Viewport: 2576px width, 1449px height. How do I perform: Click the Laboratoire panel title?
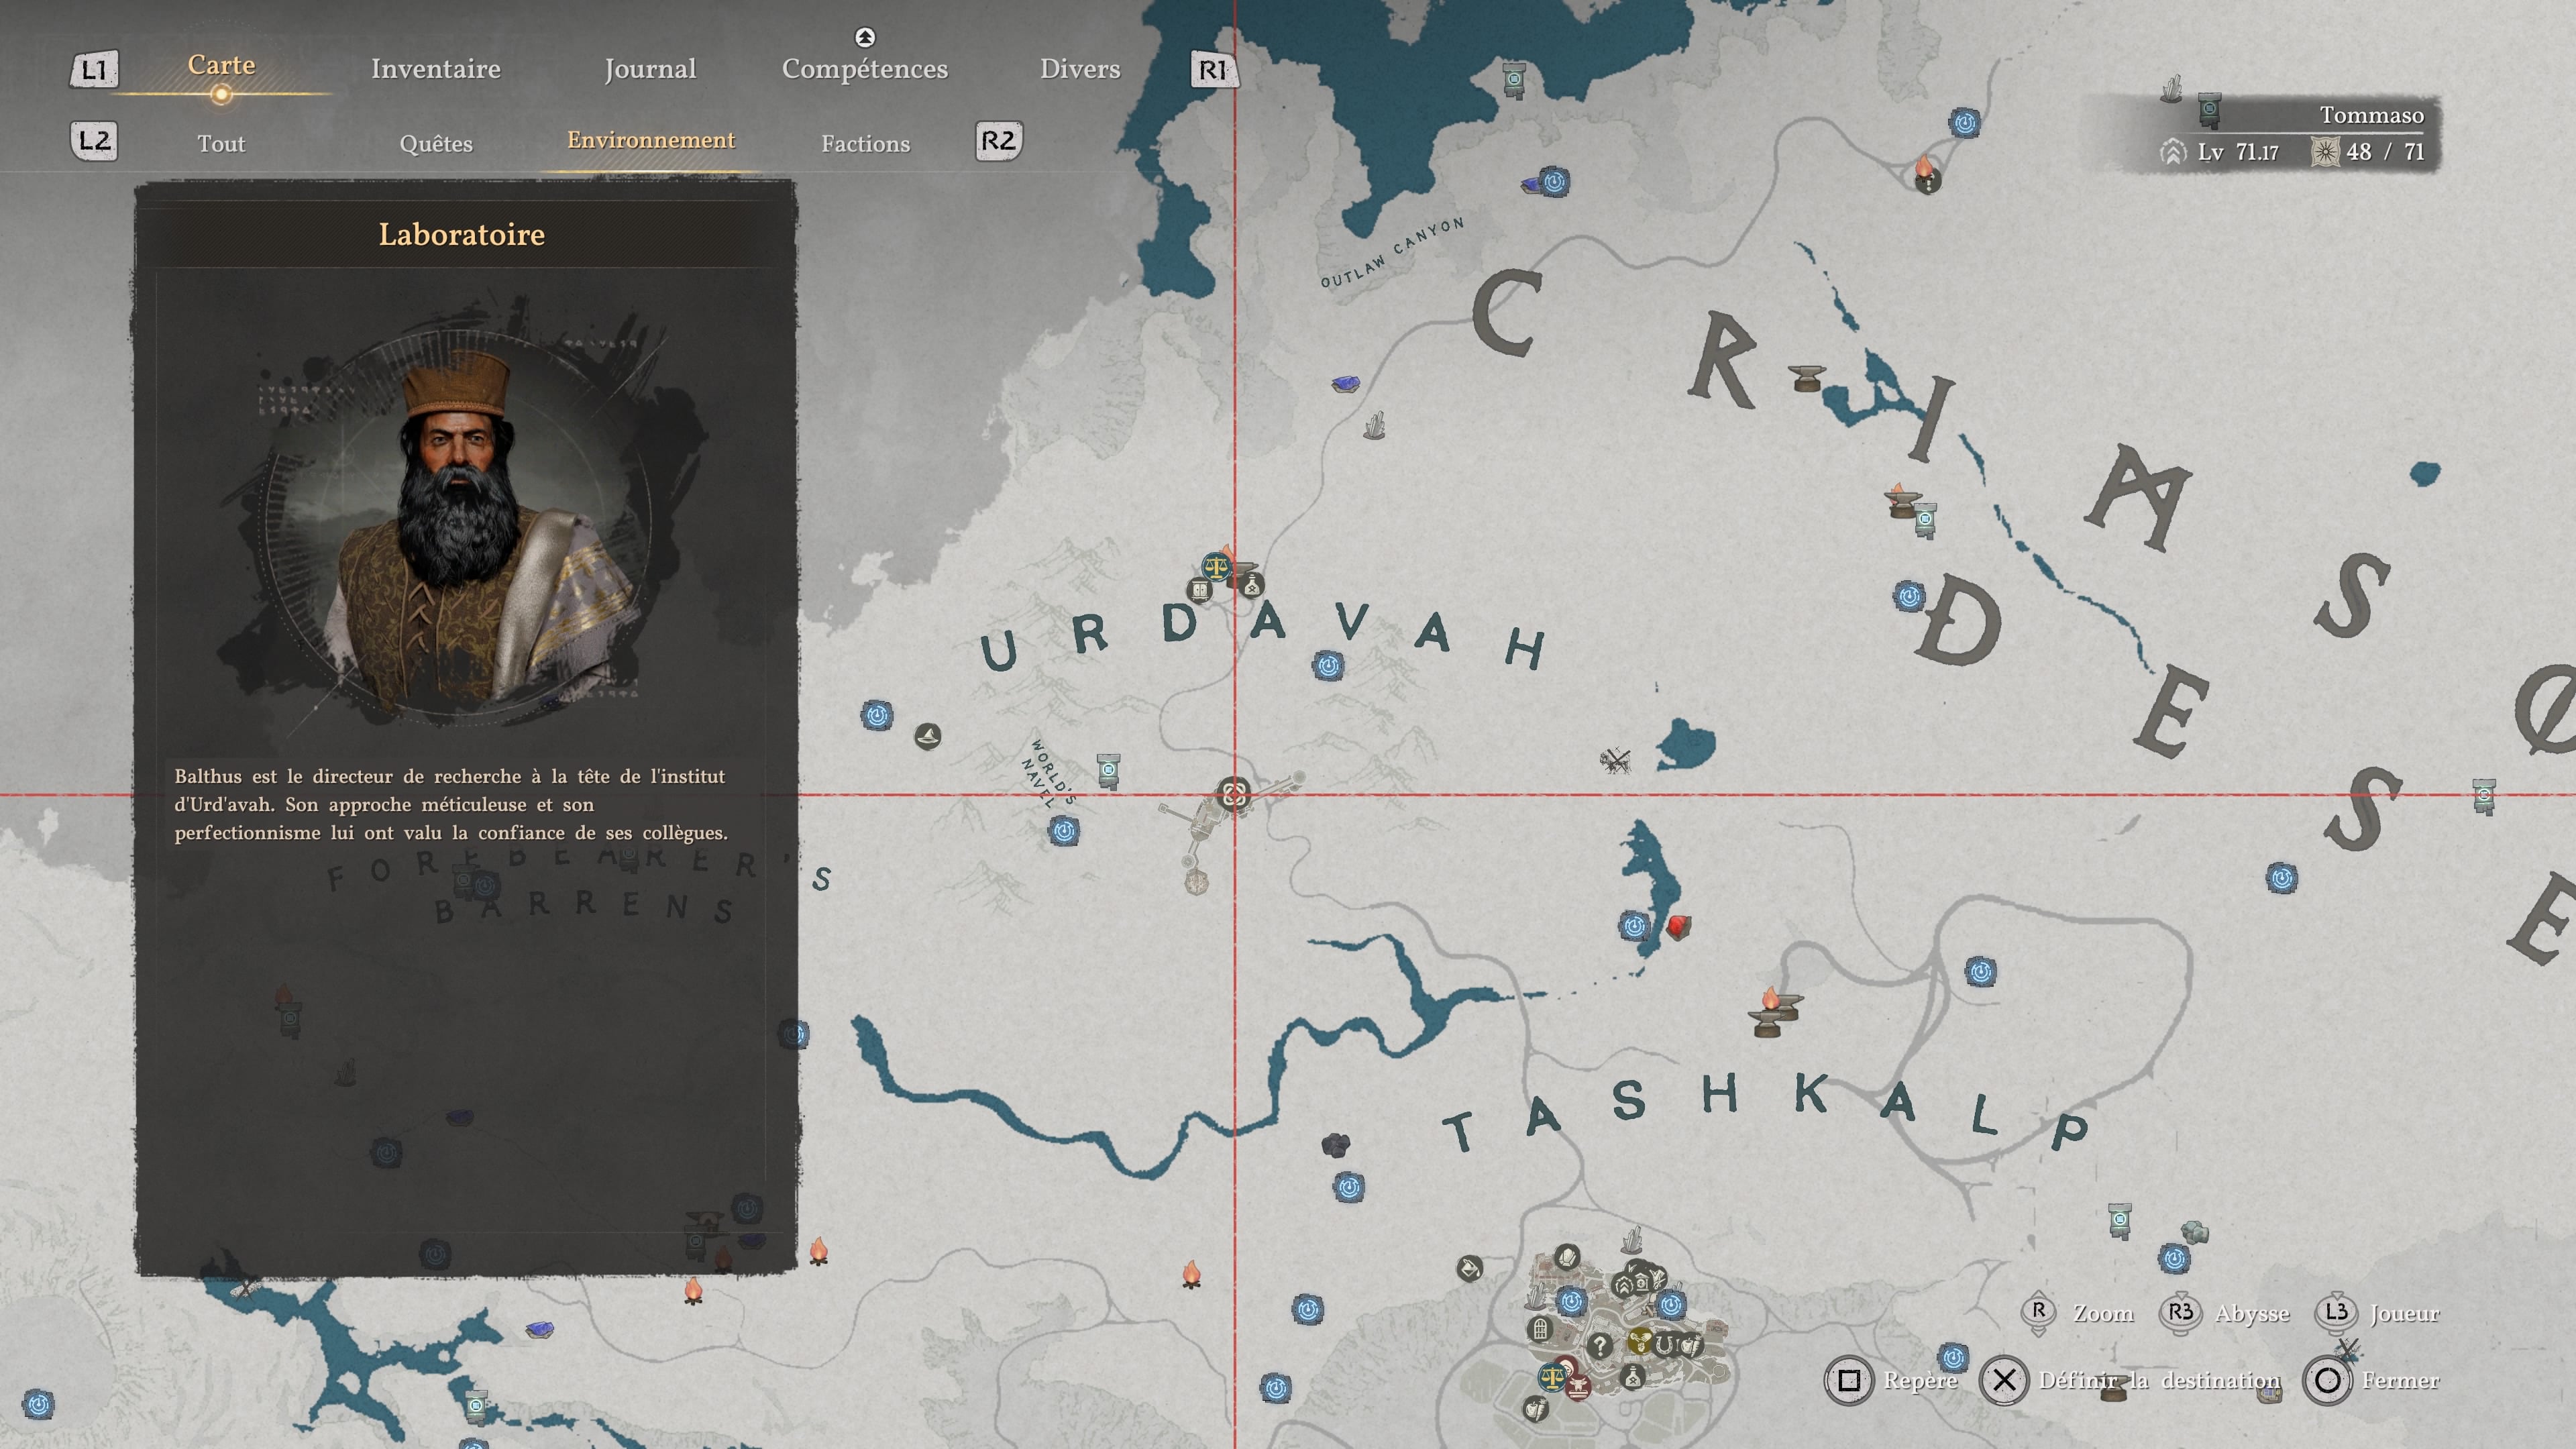point(462,234)
